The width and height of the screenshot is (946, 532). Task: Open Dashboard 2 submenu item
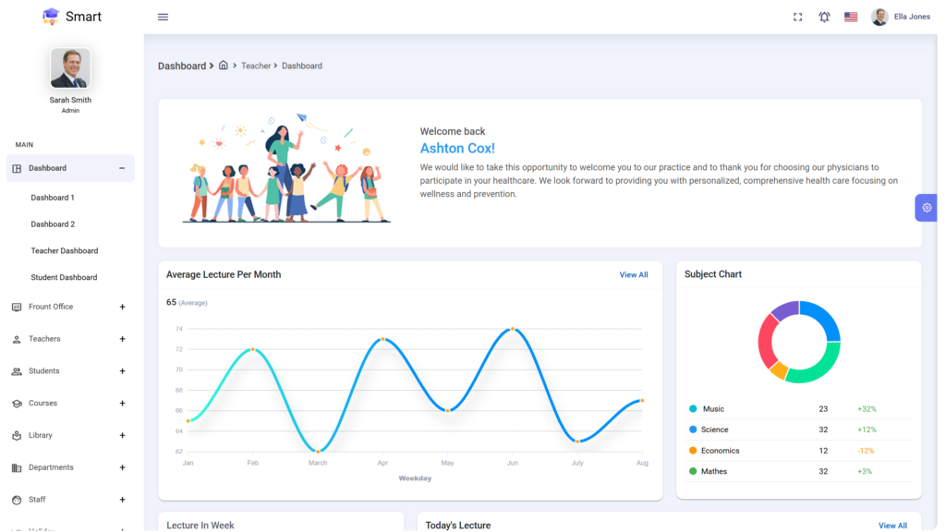pyautogui.click(x=53, y=224)
